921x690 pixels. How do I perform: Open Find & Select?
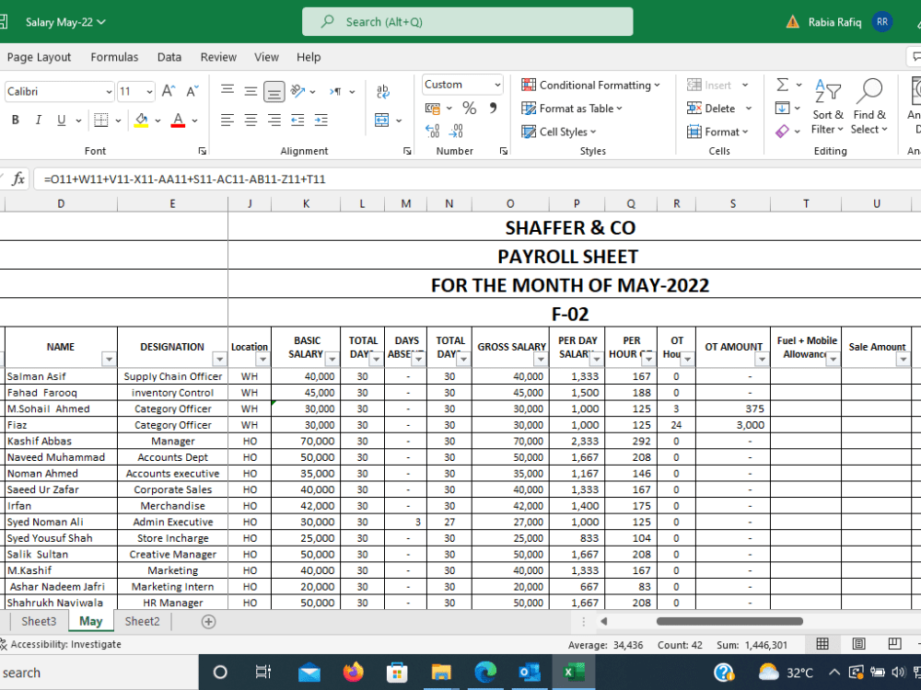(869, 107)
